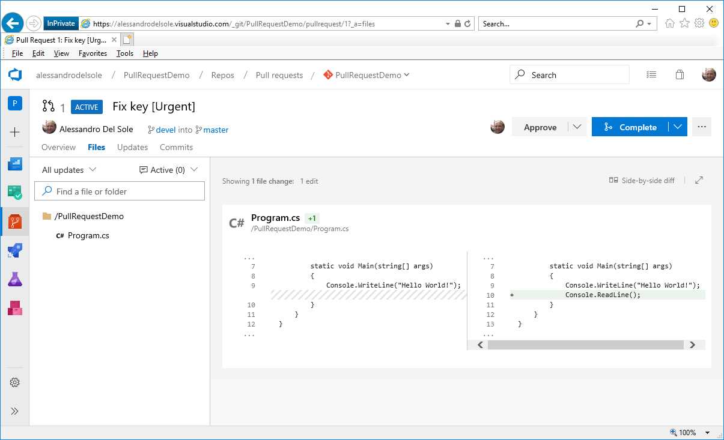This screenshot has height=440, width=724.
Task: Create a new project with the plus icon
Action: tap(14, 131)
